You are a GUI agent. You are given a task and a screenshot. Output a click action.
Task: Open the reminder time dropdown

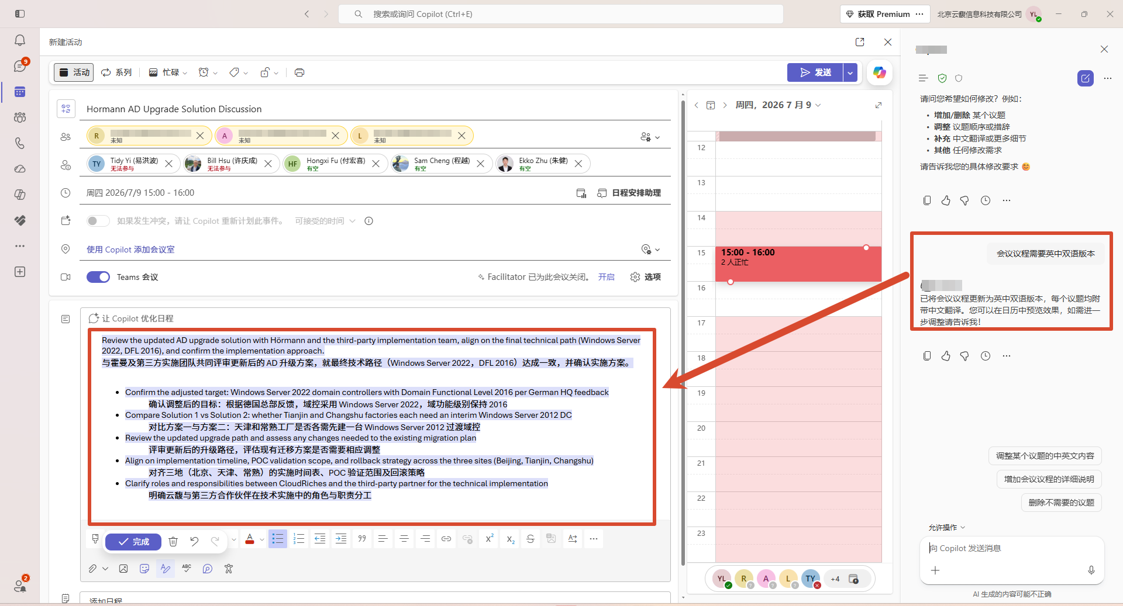[208, 72]
